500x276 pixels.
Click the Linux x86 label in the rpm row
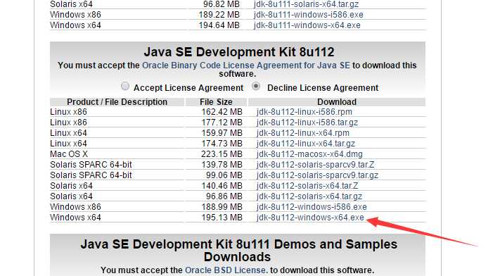[68, 112]
